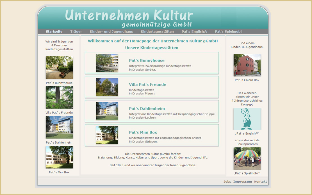
Task: Click the 'Pat`s Dahlienheim' sidebar caption
Action: [x=59, y=142]
